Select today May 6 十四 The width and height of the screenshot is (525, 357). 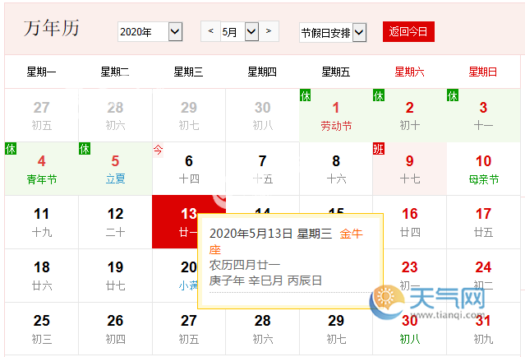(189, 169)
